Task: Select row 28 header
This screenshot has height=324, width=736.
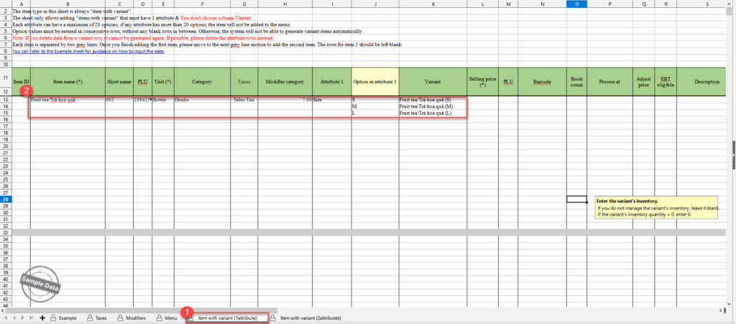Action: [x=6, y=199]
